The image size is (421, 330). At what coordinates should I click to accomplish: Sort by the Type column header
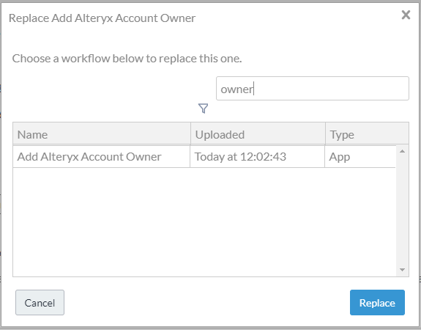367,133
